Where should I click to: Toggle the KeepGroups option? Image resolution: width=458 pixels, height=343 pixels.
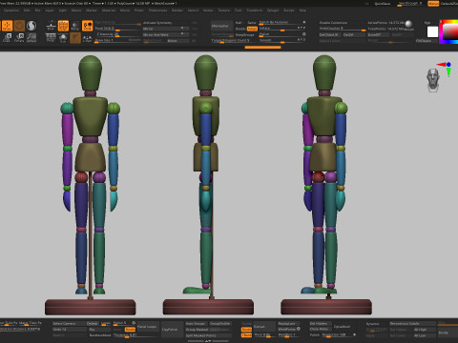point(244,35)
